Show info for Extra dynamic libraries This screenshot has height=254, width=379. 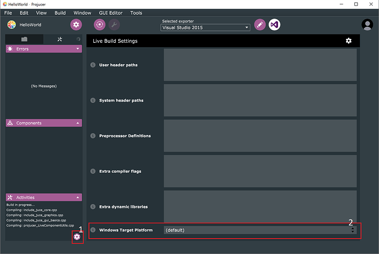[x=93, y=207]
